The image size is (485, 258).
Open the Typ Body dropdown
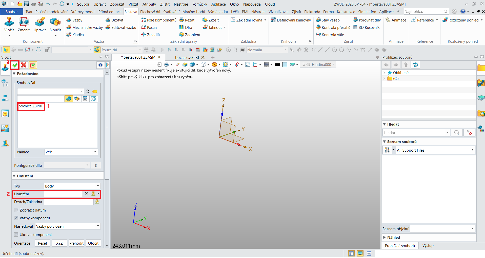coord(72,186)
